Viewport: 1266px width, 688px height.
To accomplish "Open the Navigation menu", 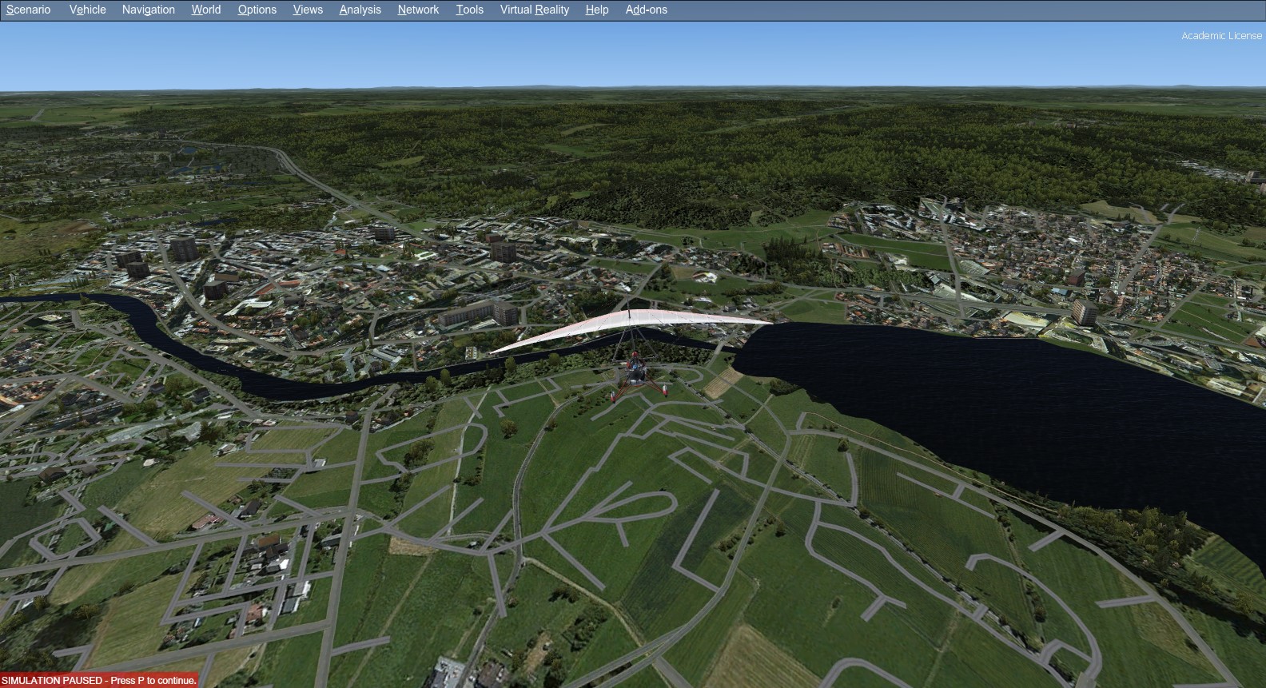I will pos(149,10).
